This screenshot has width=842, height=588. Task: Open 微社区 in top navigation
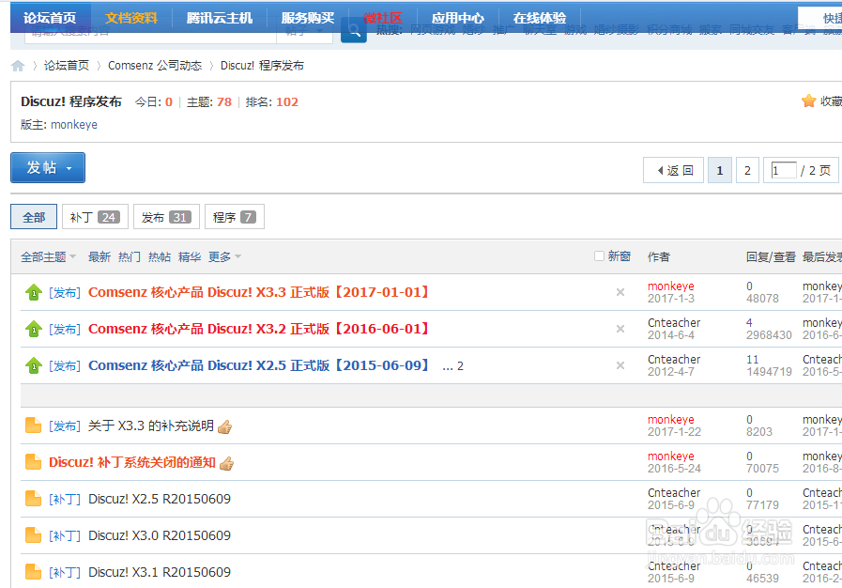[382, 18]
